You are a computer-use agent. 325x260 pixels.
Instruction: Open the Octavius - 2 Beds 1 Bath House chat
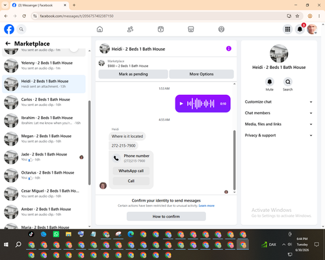tap(44, 175)
